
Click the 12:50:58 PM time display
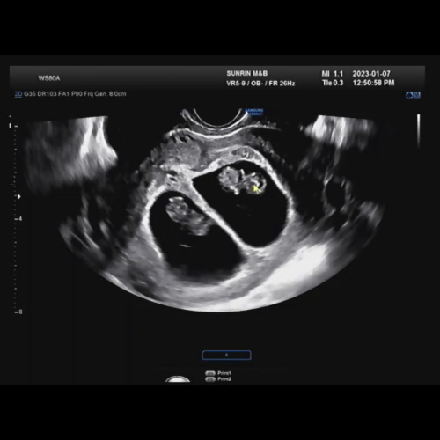373,83
